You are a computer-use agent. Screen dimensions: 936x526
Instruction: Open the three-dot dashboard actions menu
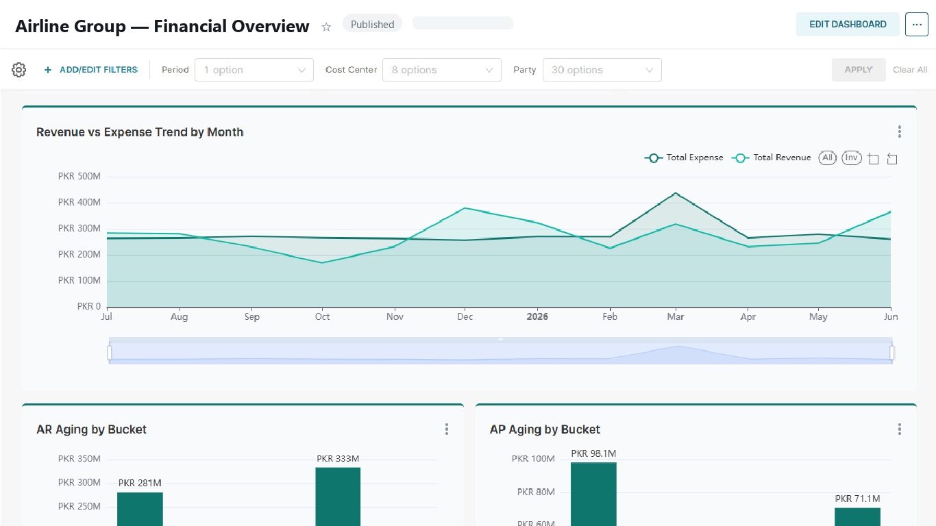[x=916, y=24]
